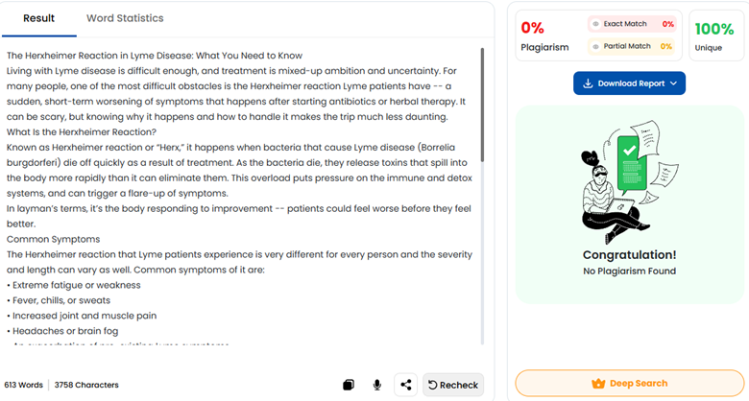The width and height of the screenshot is (749, 401).
Task: Click the crown icon in Deep Search
Action: 598,384
